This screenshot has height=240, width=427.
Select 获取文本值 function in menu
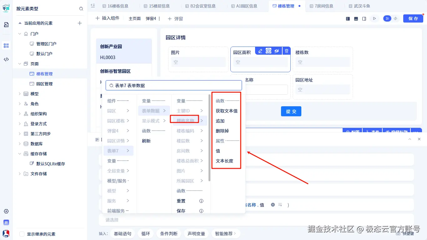tap(227, 111)
